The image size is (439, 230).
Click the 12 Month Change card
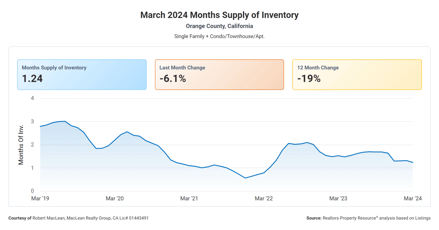(357, 74)
